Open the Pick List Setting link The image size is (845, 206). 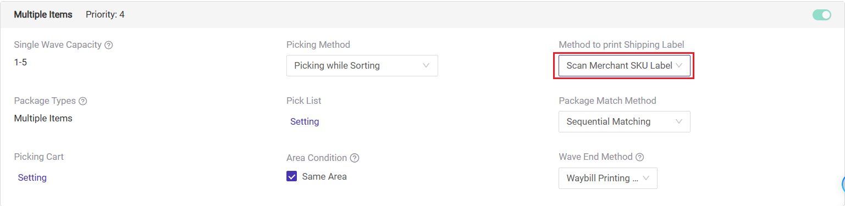click(x=305, y=121)
